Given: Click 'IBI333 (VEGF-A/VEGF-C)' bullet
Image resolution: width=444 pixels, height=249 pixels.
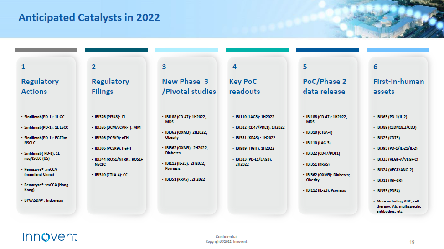Looking at the screenshot, I should [x=398, y=159].
